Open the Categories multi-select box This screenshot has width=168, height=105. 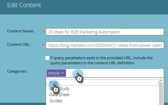115,73
